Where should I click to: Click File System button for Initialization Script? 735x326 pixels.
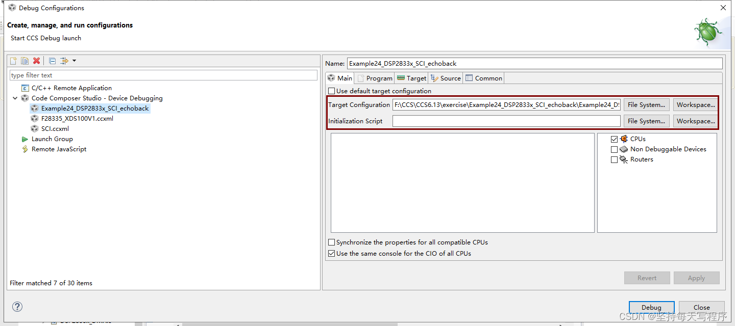(x=646, y=121)
